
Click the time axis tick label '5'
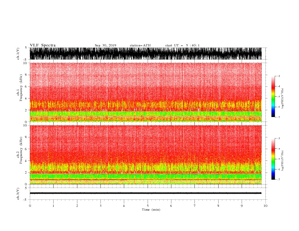click(148, 206)
